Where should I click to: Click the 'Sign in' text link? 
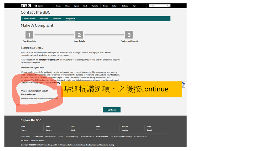point(40,6)
